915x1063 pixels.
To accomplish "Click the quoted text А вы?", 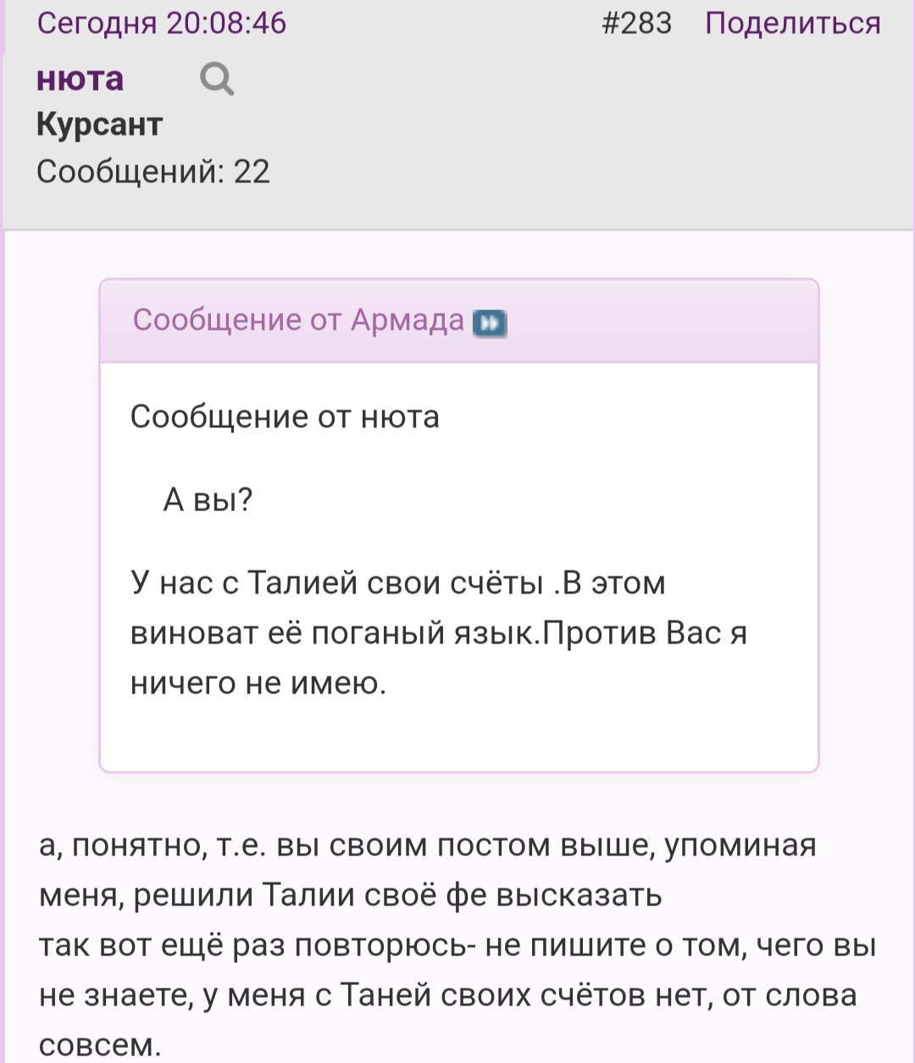I will pyautogui.click(x=208, y=500).
